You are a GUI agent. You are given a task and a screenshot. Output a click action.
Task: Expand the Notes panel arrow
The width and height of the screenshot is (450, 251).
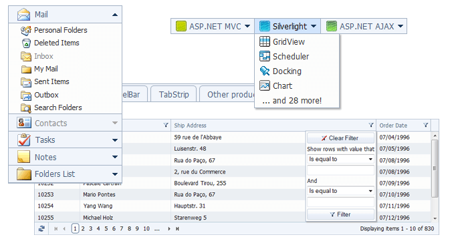pyautogui.click(x=115, y=157)
